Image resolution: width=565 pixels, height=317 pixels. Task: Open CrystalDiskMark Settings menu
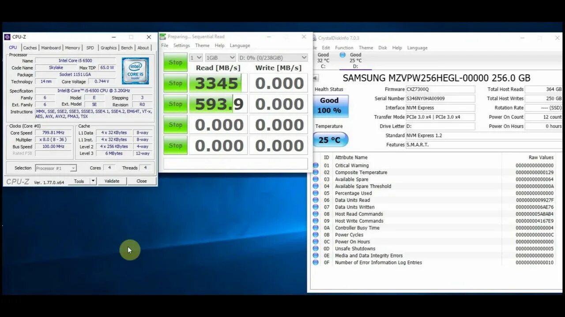pyautogui.click(x=181, y=45)
